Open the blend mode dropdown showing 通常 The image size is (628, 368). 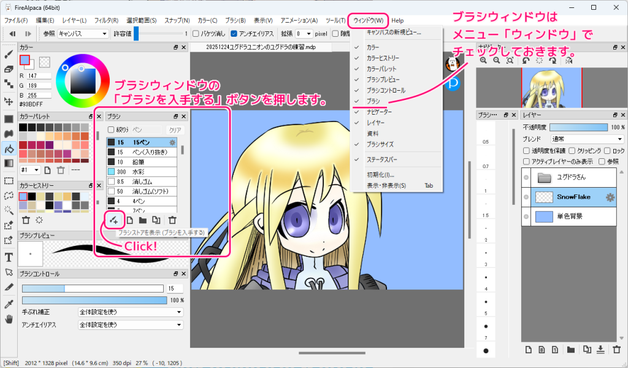(x=588, y=139)
